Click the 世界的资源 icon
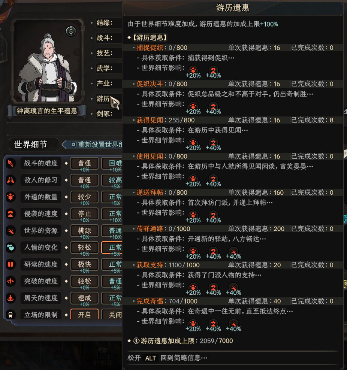 pyautogui.click(x=11, y=231)
